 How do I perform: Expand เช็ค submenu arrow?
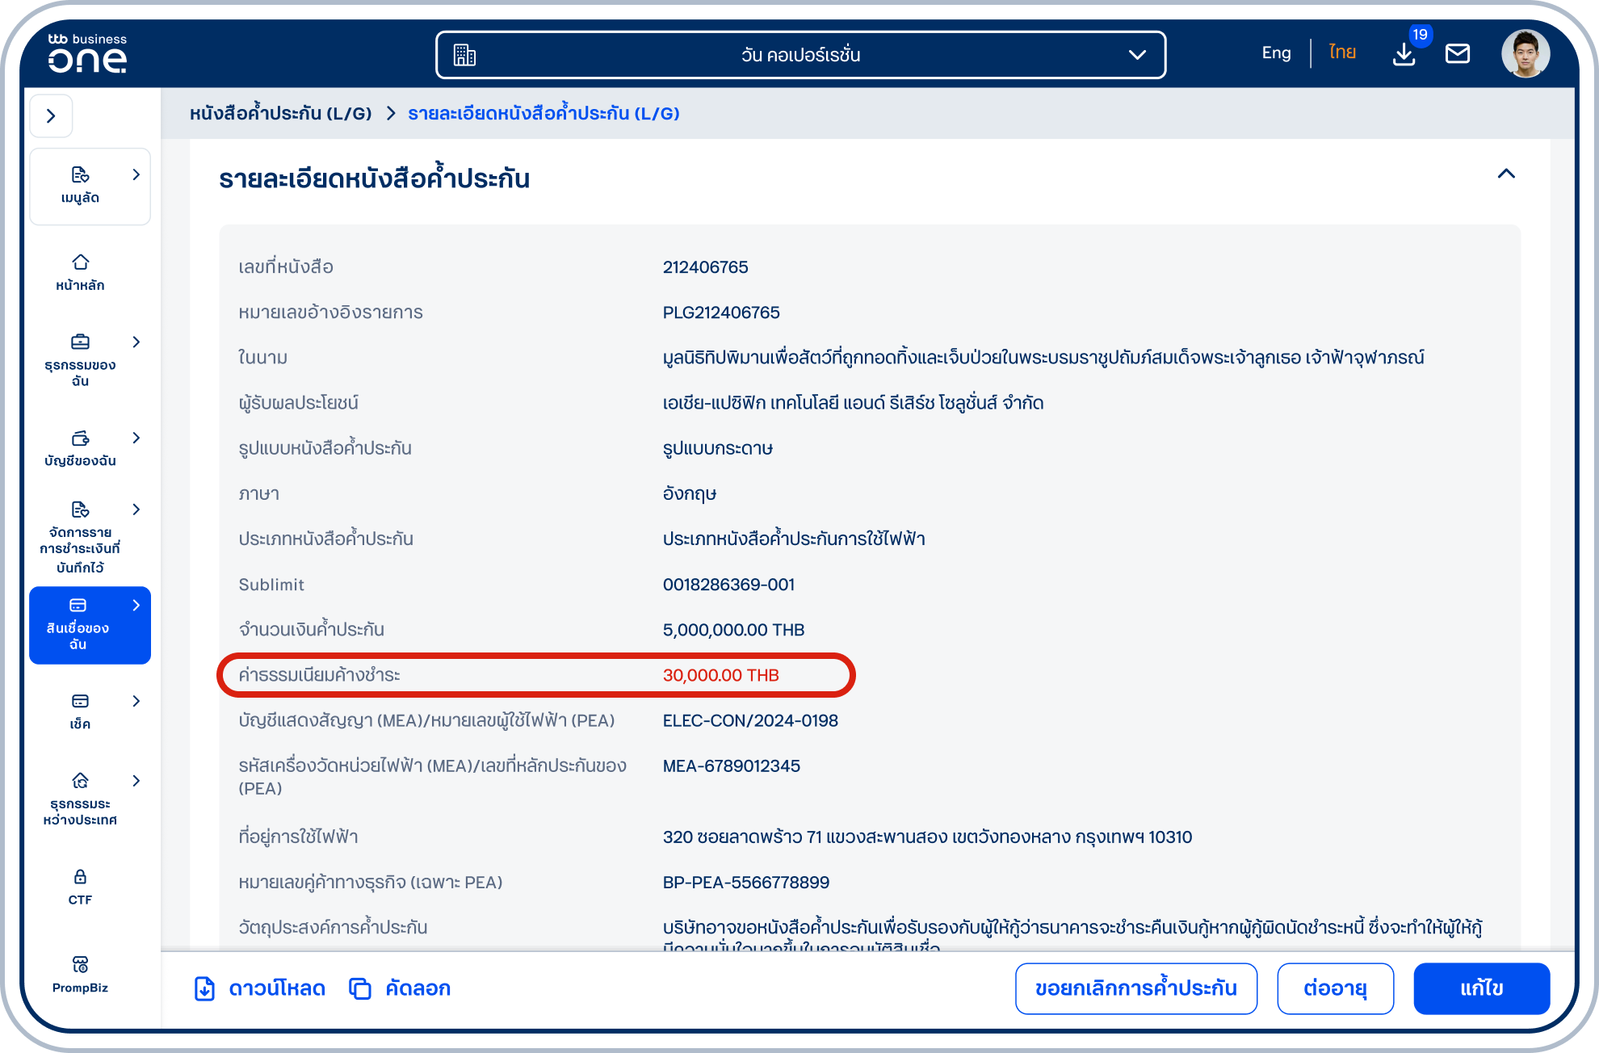click(136, 701)
